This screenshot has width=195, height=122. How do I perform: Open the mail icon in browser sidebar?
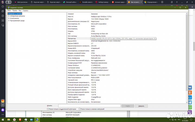click(3, 101)
